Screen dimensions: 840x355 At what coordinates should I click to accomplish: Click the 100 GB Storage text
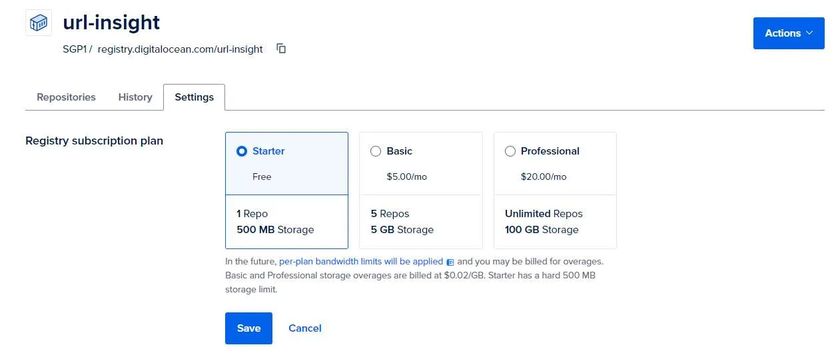click(x=542, y=230)
